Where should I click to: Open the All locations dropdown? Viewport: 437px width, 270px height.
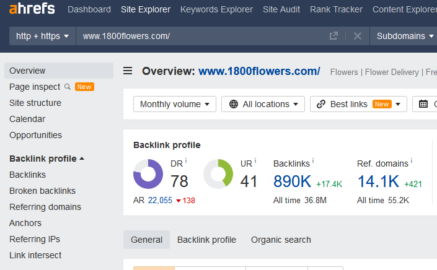(263, 104)
